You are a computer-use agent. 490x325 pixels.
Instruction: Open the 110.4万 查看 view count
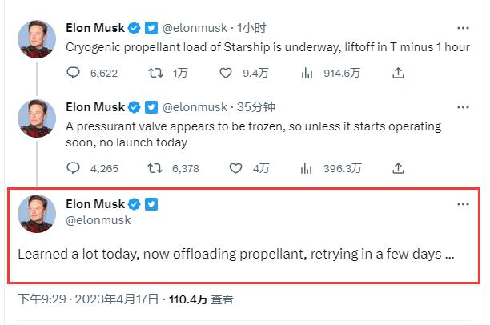[x=199, y=299]
